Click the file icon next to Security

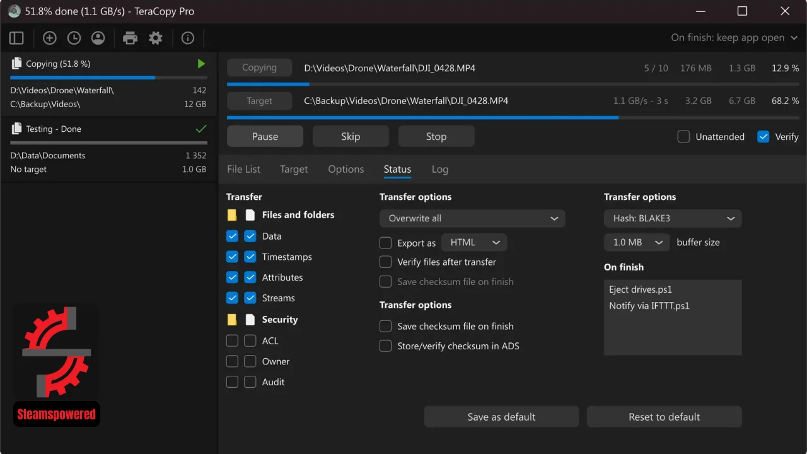click(x=250, y=320)
